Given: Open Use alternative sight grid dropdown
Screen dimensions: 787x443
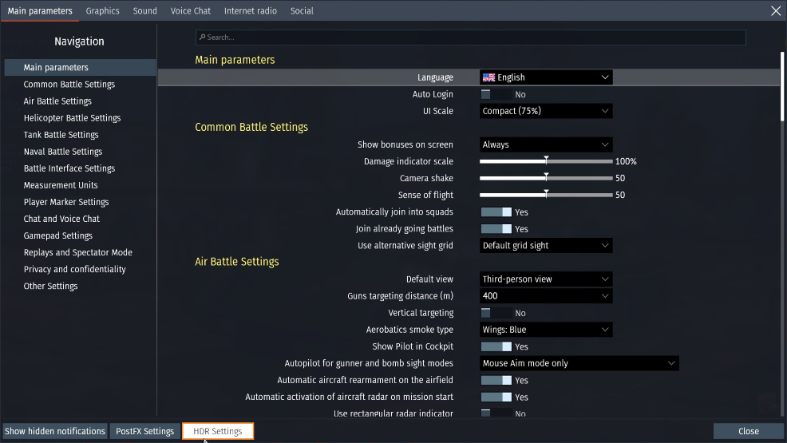Looking at the screenshot, I should coord(546,245).
